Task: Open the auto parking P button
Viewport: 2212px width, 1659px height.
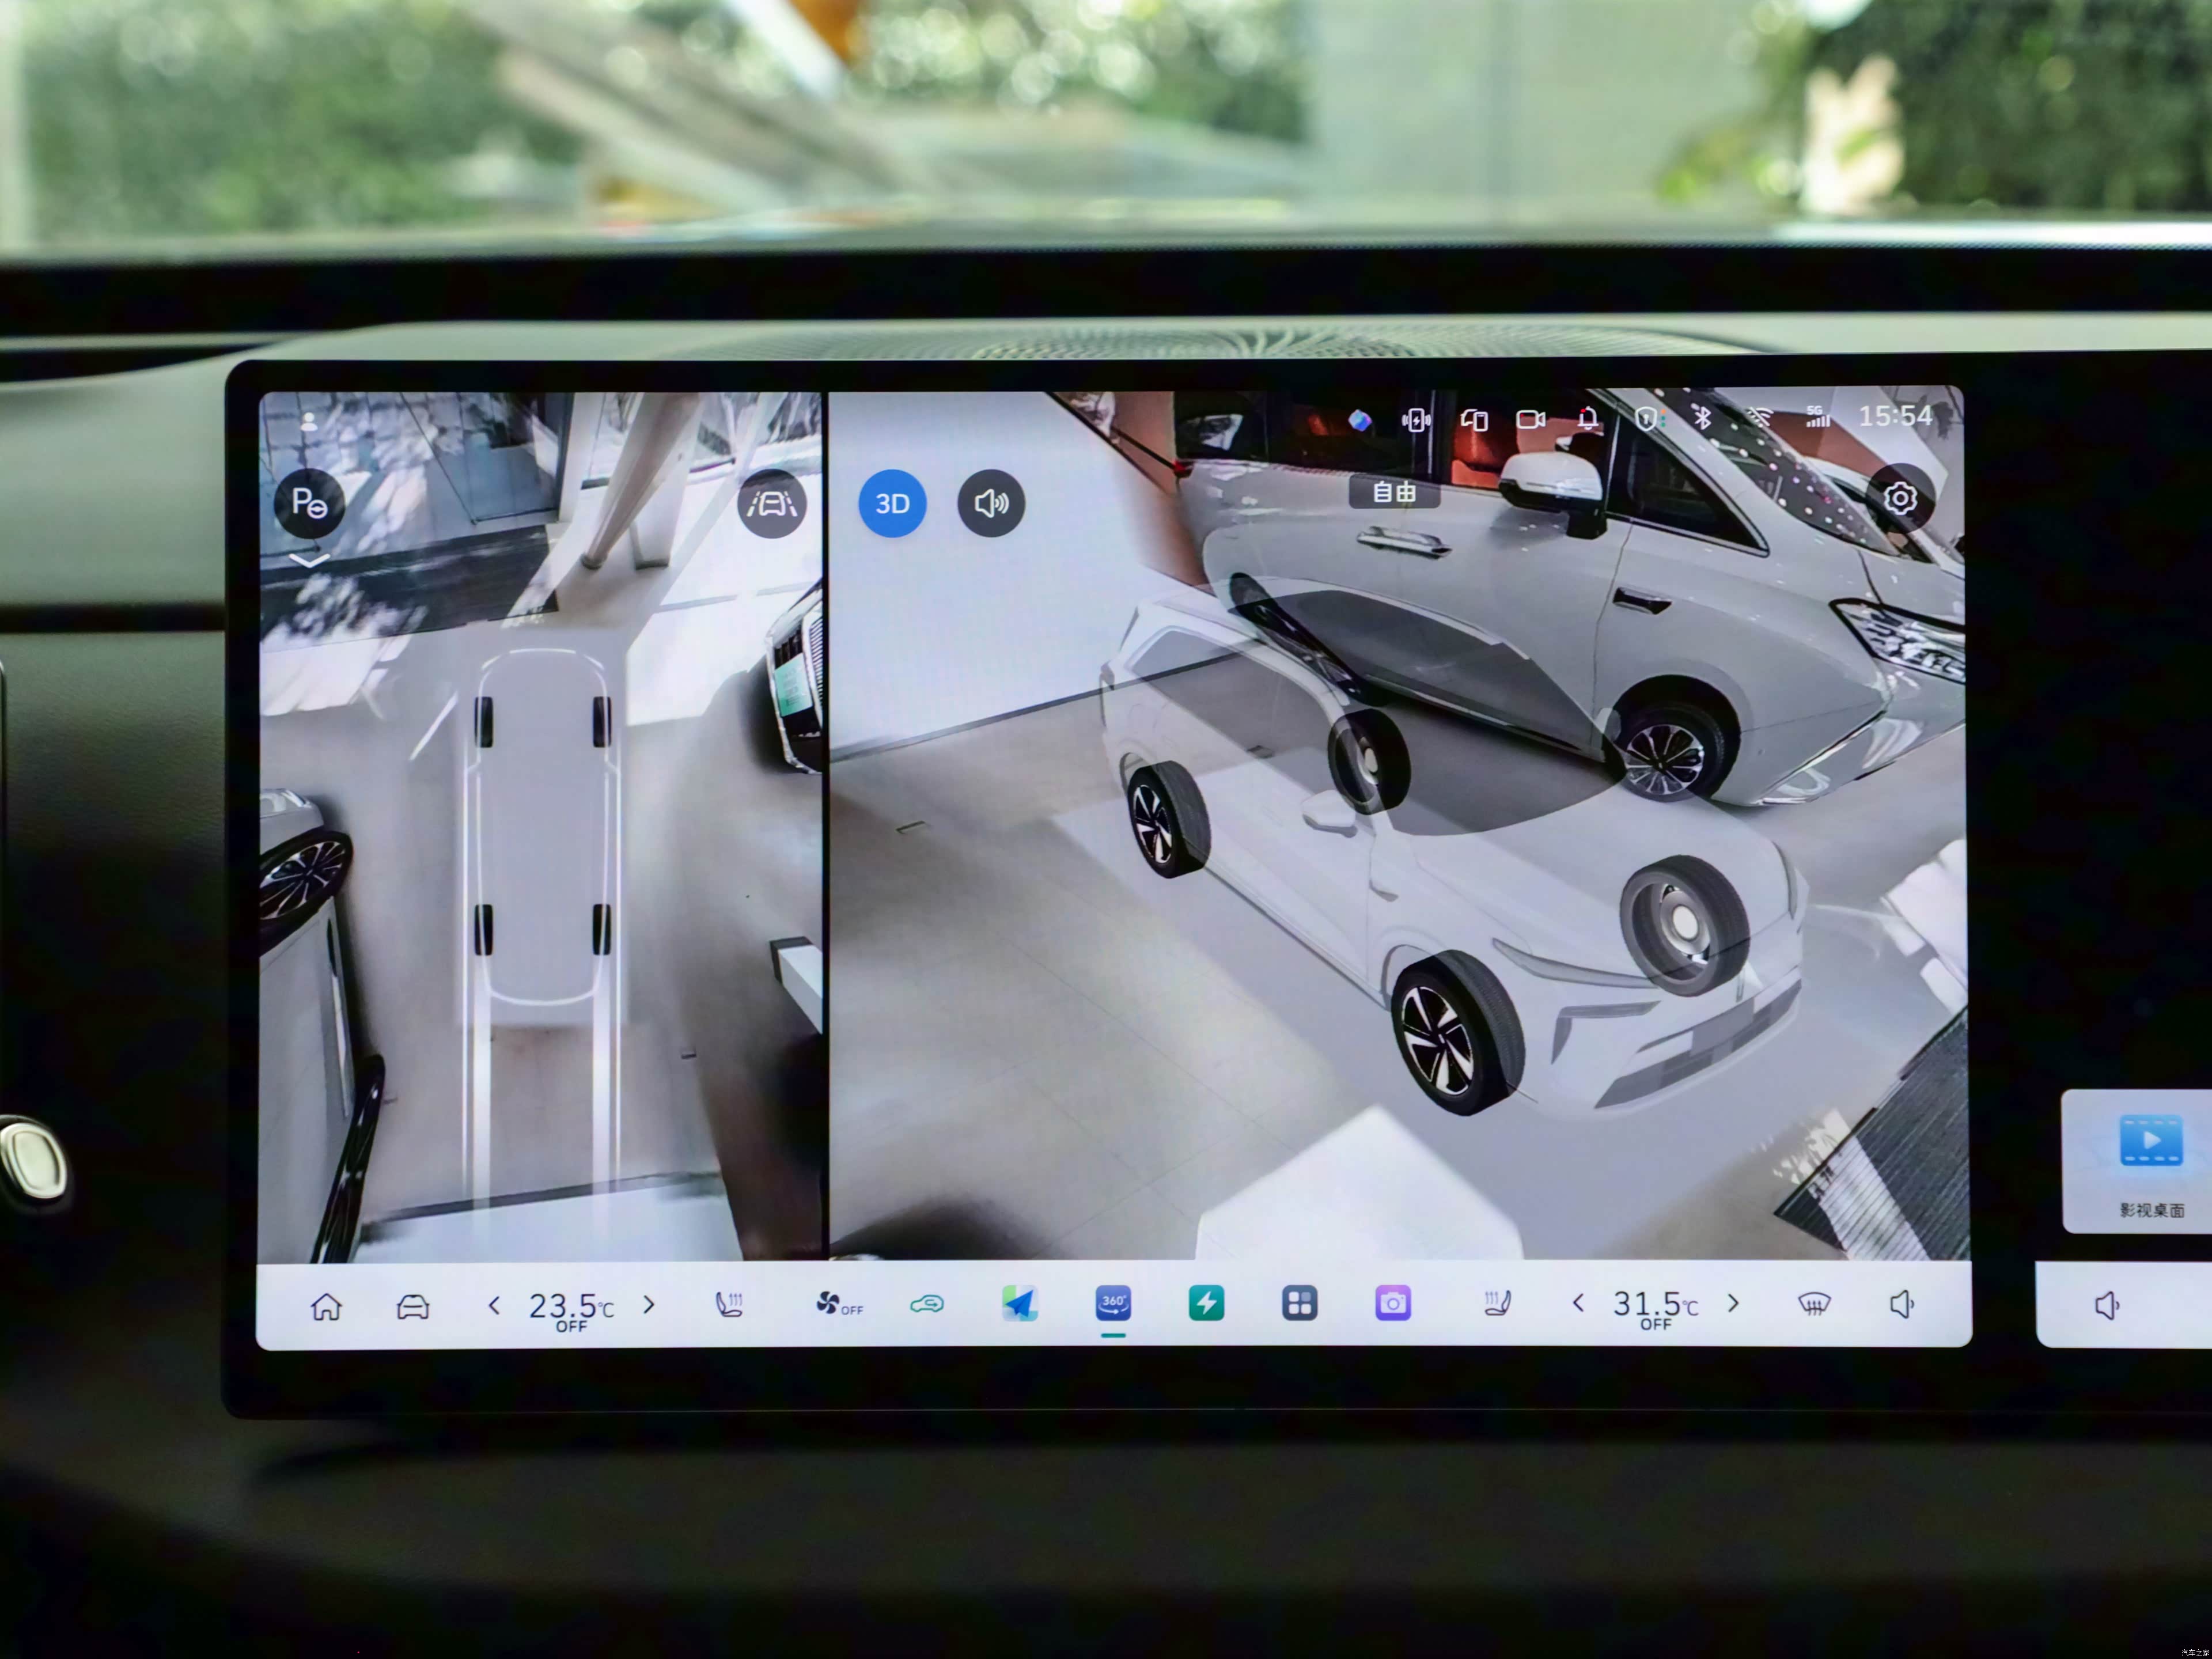Action: coord(309,503)
